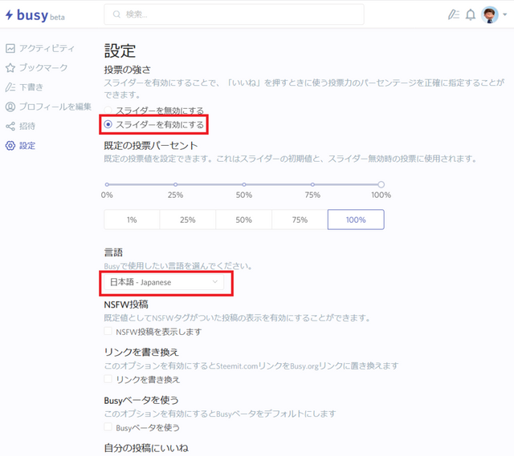Click the 50% mark on the slider

[x=244, y=184]
